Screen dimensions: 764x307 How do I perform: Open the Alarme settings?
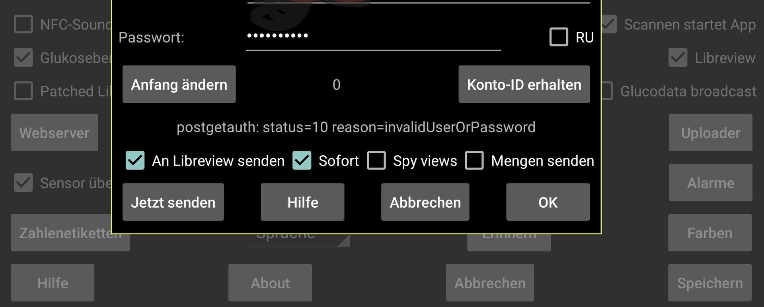tap(711, 183)
